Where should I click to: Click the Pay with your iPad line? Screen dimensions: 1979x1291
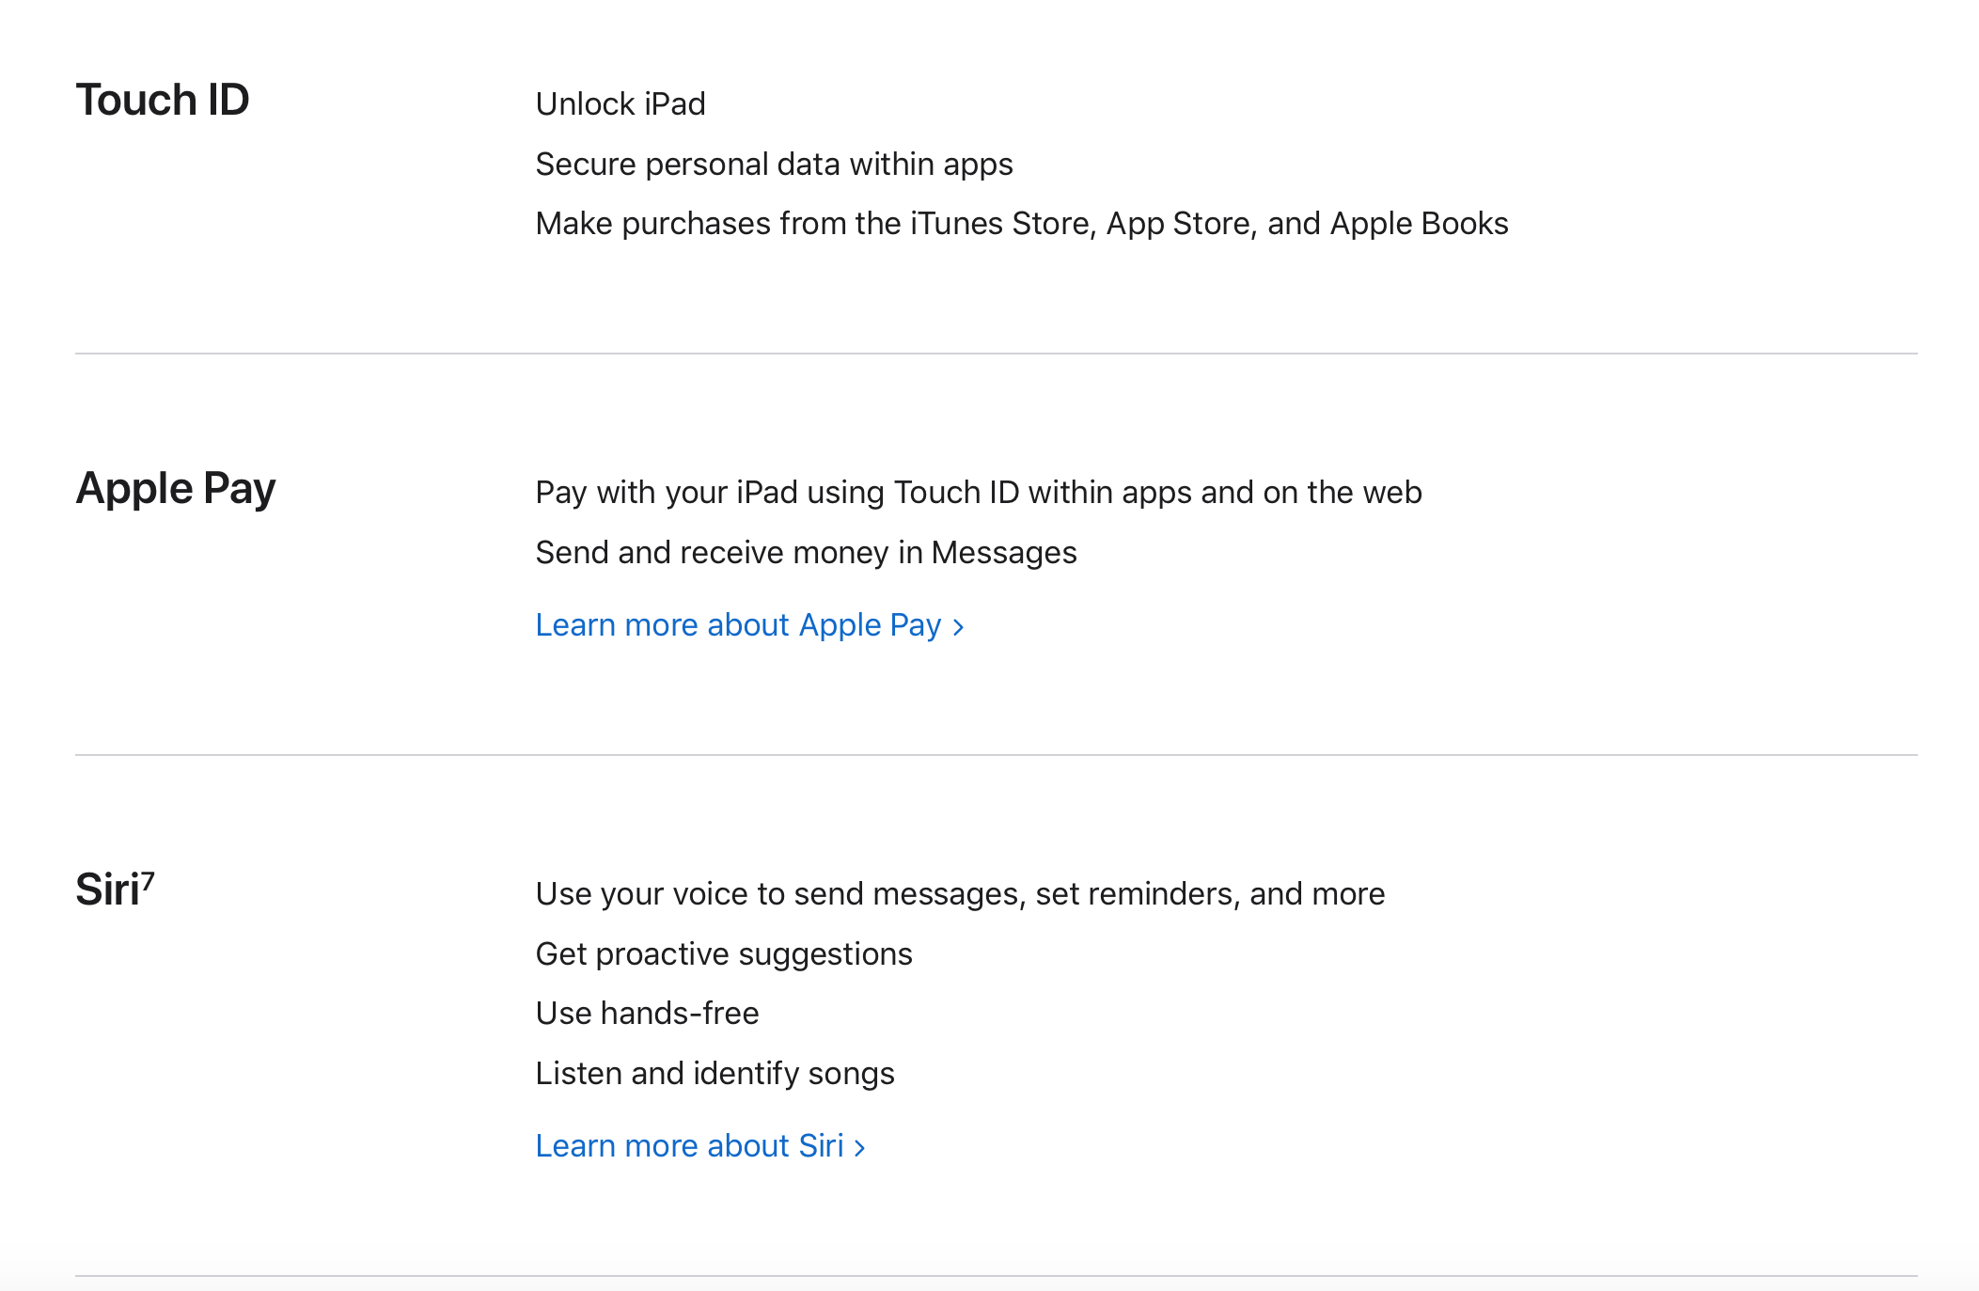tap(978, 493)
